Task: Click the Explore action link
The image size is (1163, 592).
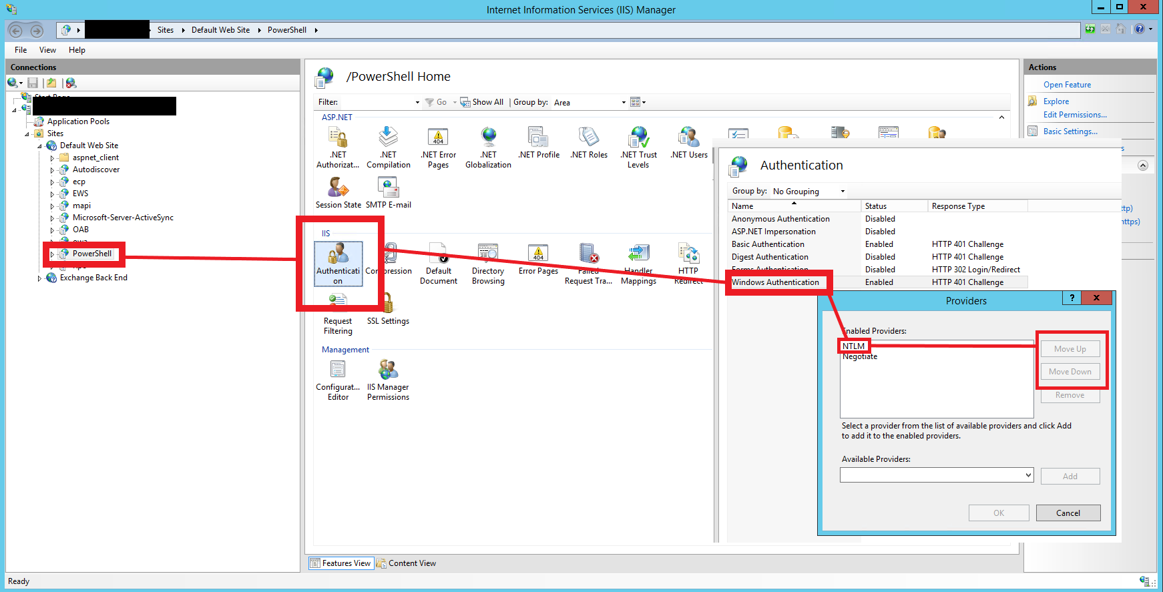Action: pyautogui.click(x=1056, y=101)
